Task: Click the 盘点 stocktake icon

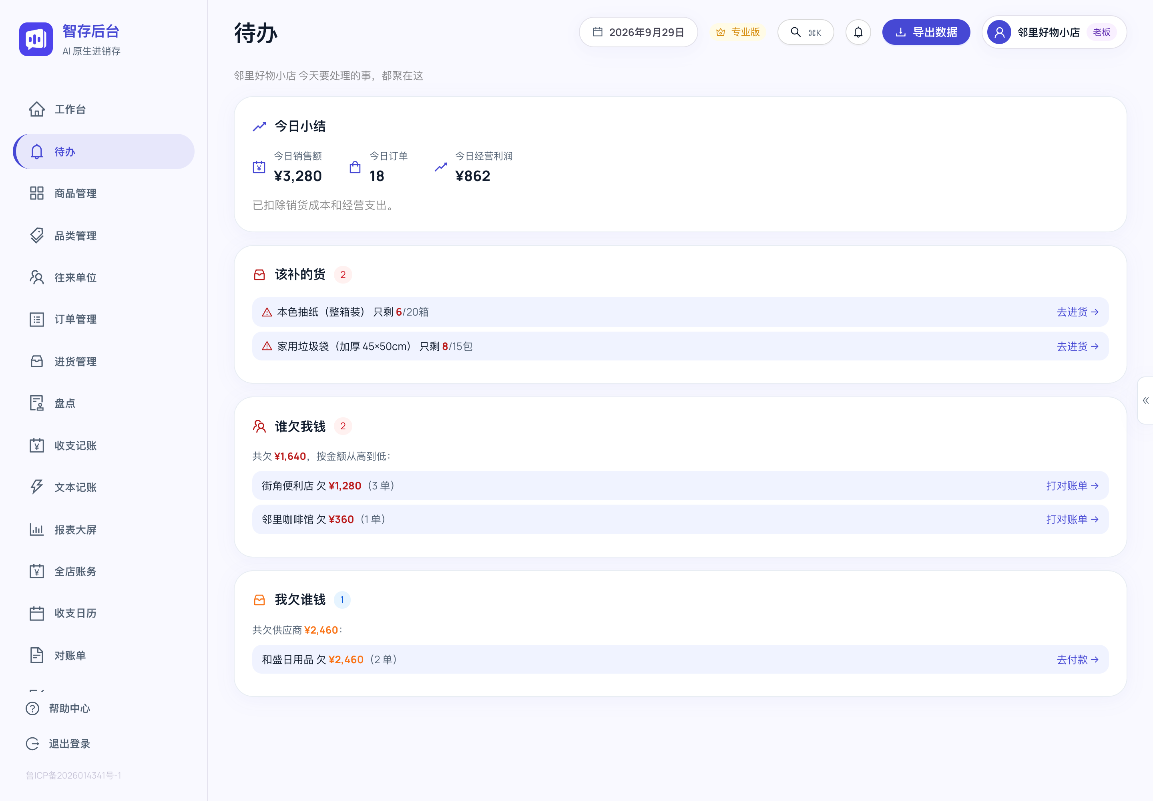Action: click(x=36, y=404)
